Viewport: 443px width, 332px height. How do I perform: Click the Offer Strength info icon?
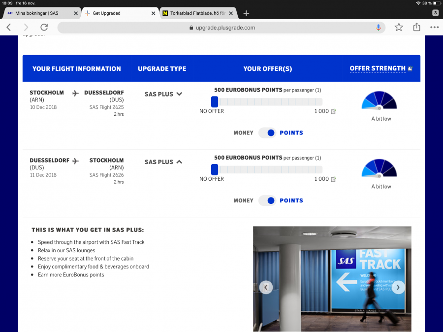tap(410, 69)
